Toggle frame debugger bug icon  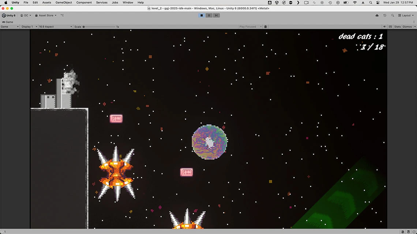click(x=266, y=27)
